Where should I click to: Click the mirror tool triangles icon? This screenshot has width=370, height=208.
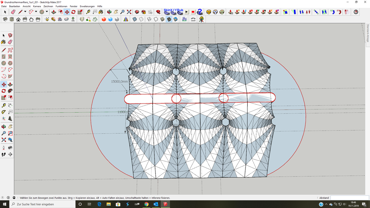(126, 19)
